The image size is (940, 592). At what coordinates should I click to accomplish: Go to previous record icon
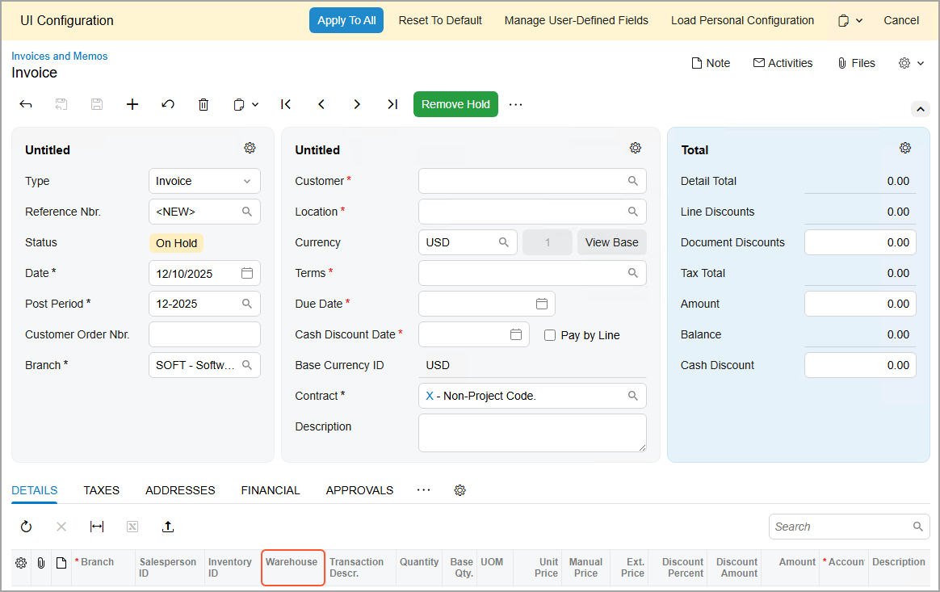pyautogui.click(x=321, y=104)
